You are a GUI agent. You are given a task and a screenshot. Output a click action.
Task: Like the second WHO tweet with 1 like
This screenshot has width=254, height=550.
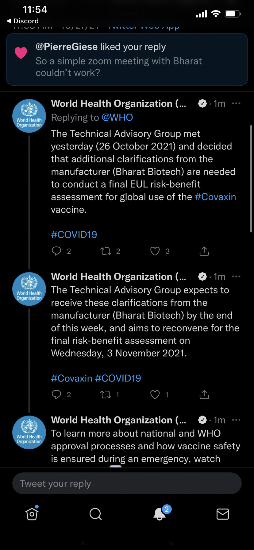pos(155,395)
